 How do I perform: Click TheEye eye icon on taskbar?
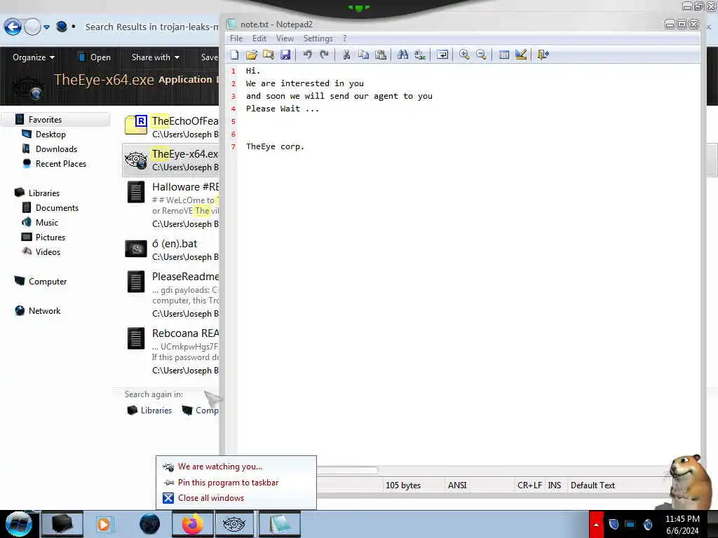[x=233, y=524]
